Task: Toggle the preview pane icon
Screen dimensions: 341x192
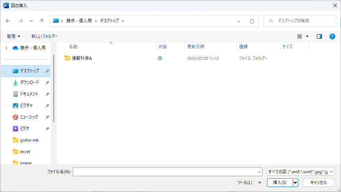Action: click(319, 36)
